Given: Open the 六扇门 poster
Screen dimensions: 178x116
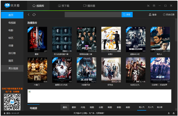Looking at the screenshot, I should tap(37, 70).
